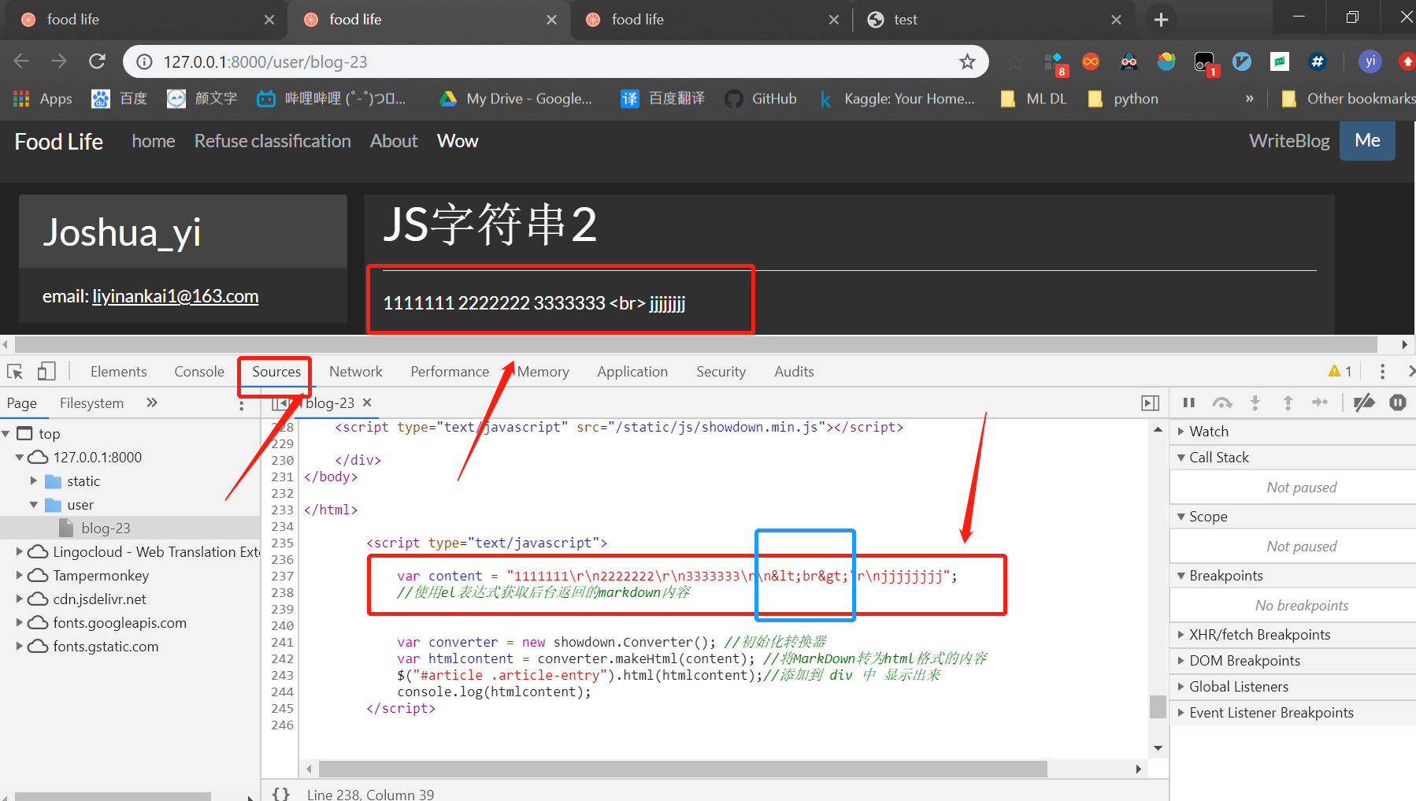
Task: Open the liyinankai1@163.com email link
Action: [x=175, y=296]
